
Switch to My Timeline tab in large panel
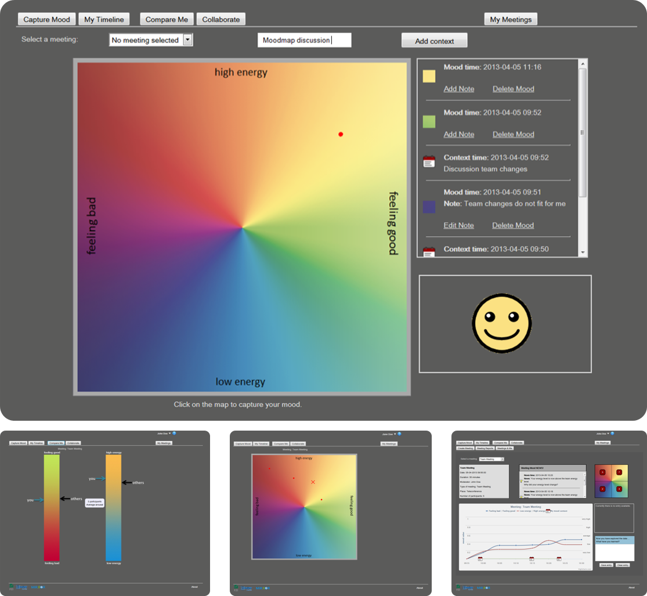coord(104,19)
